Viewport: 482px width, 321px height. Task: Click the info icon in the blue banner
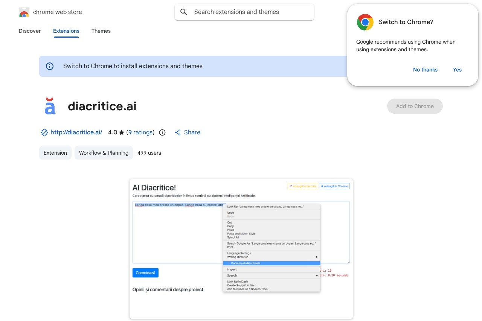pos(50,66)
